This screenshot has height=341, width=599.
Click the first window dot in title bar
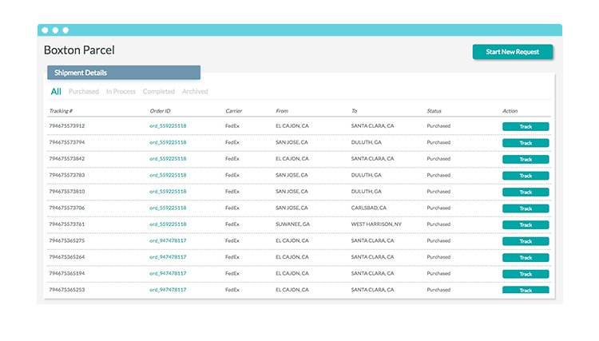point(45,30)
